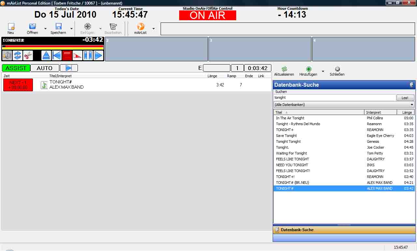Click the Aktualisieren refresh icon
The image size is (417, 251).
pos(284,69)
